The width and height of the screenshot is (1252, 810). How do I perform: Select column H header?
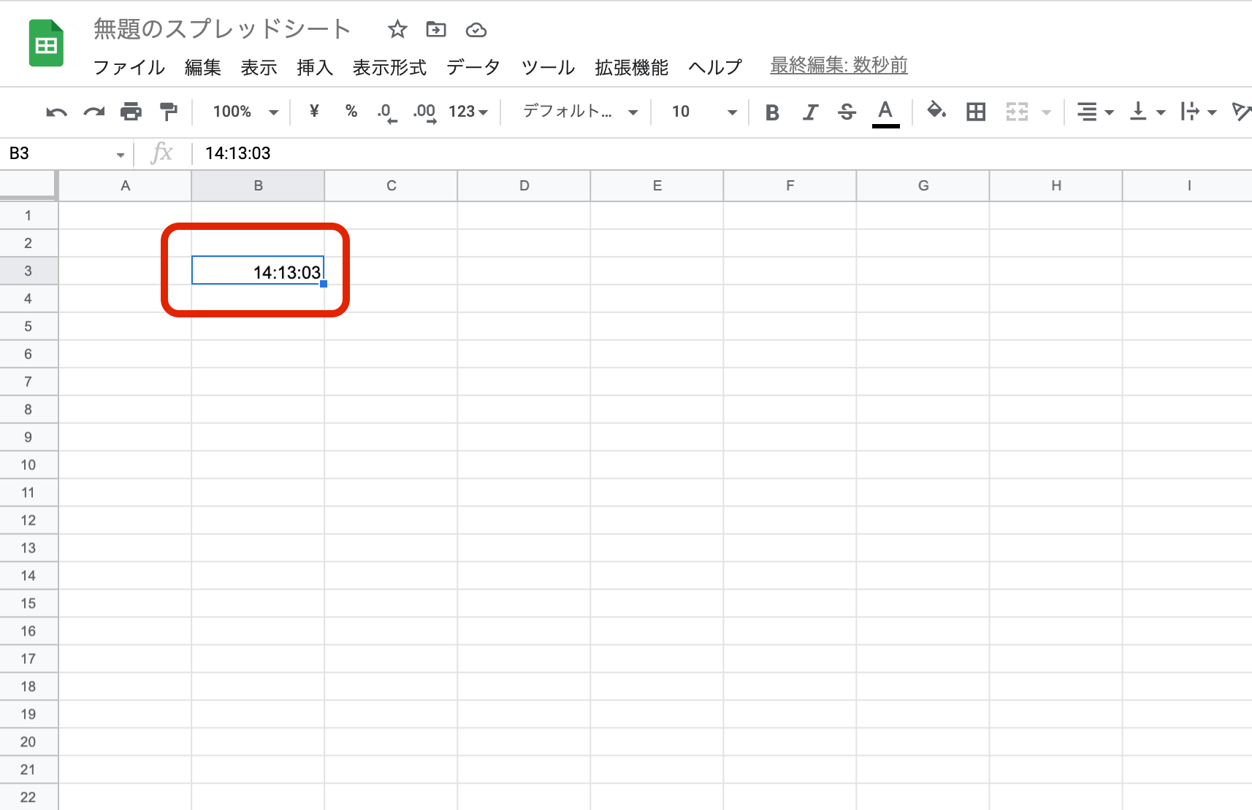pos(1056,185)
